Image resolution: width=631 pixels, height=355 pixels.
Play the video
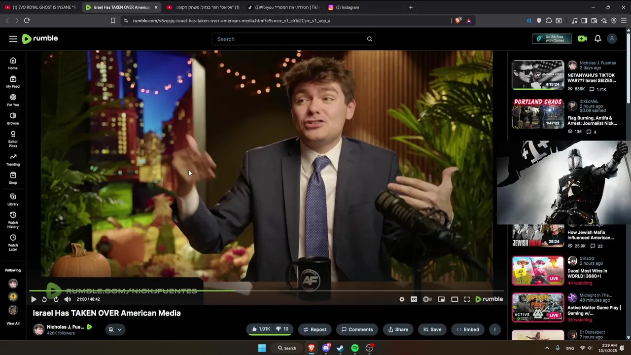(34, 299)
